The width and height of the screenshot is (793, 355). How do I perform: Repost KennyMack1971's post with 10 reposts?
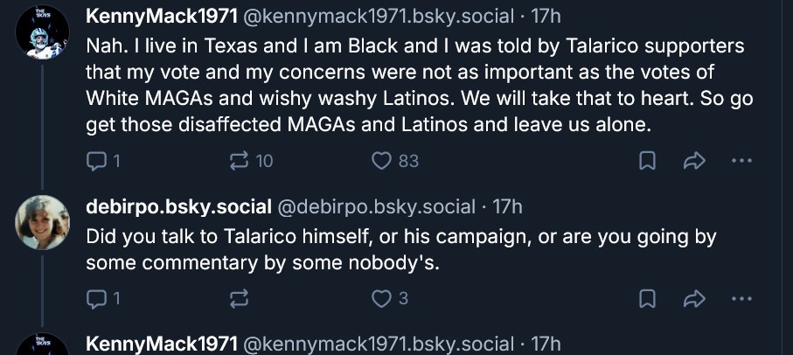(239, 161)
